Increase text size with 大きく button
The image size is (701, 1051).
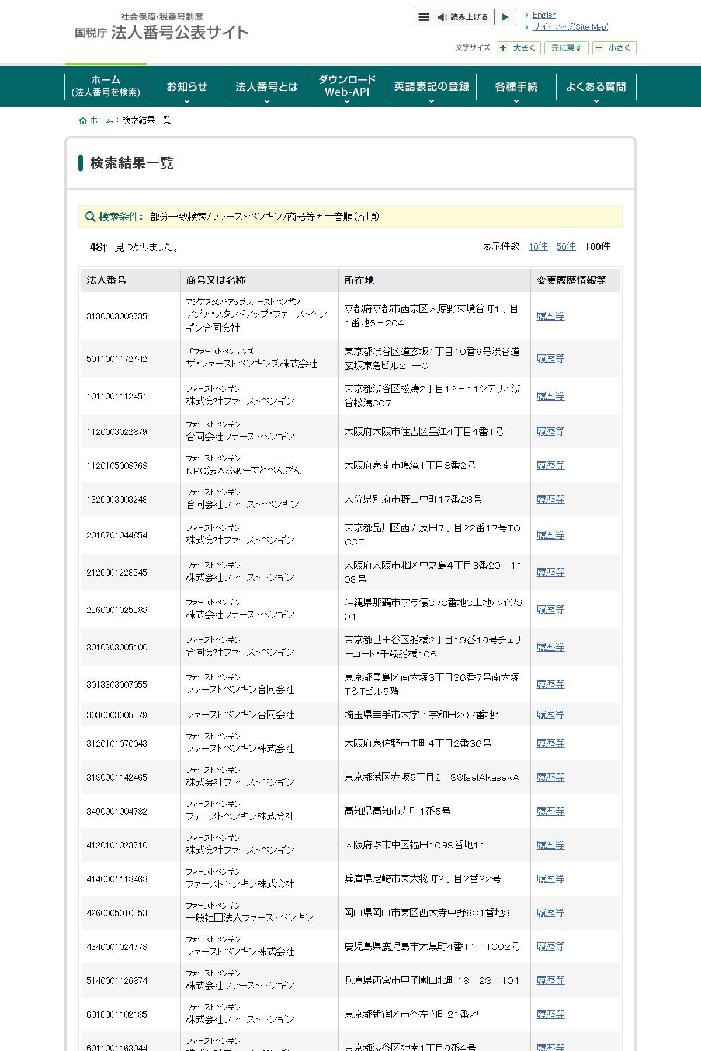click(x=519, y=48)
